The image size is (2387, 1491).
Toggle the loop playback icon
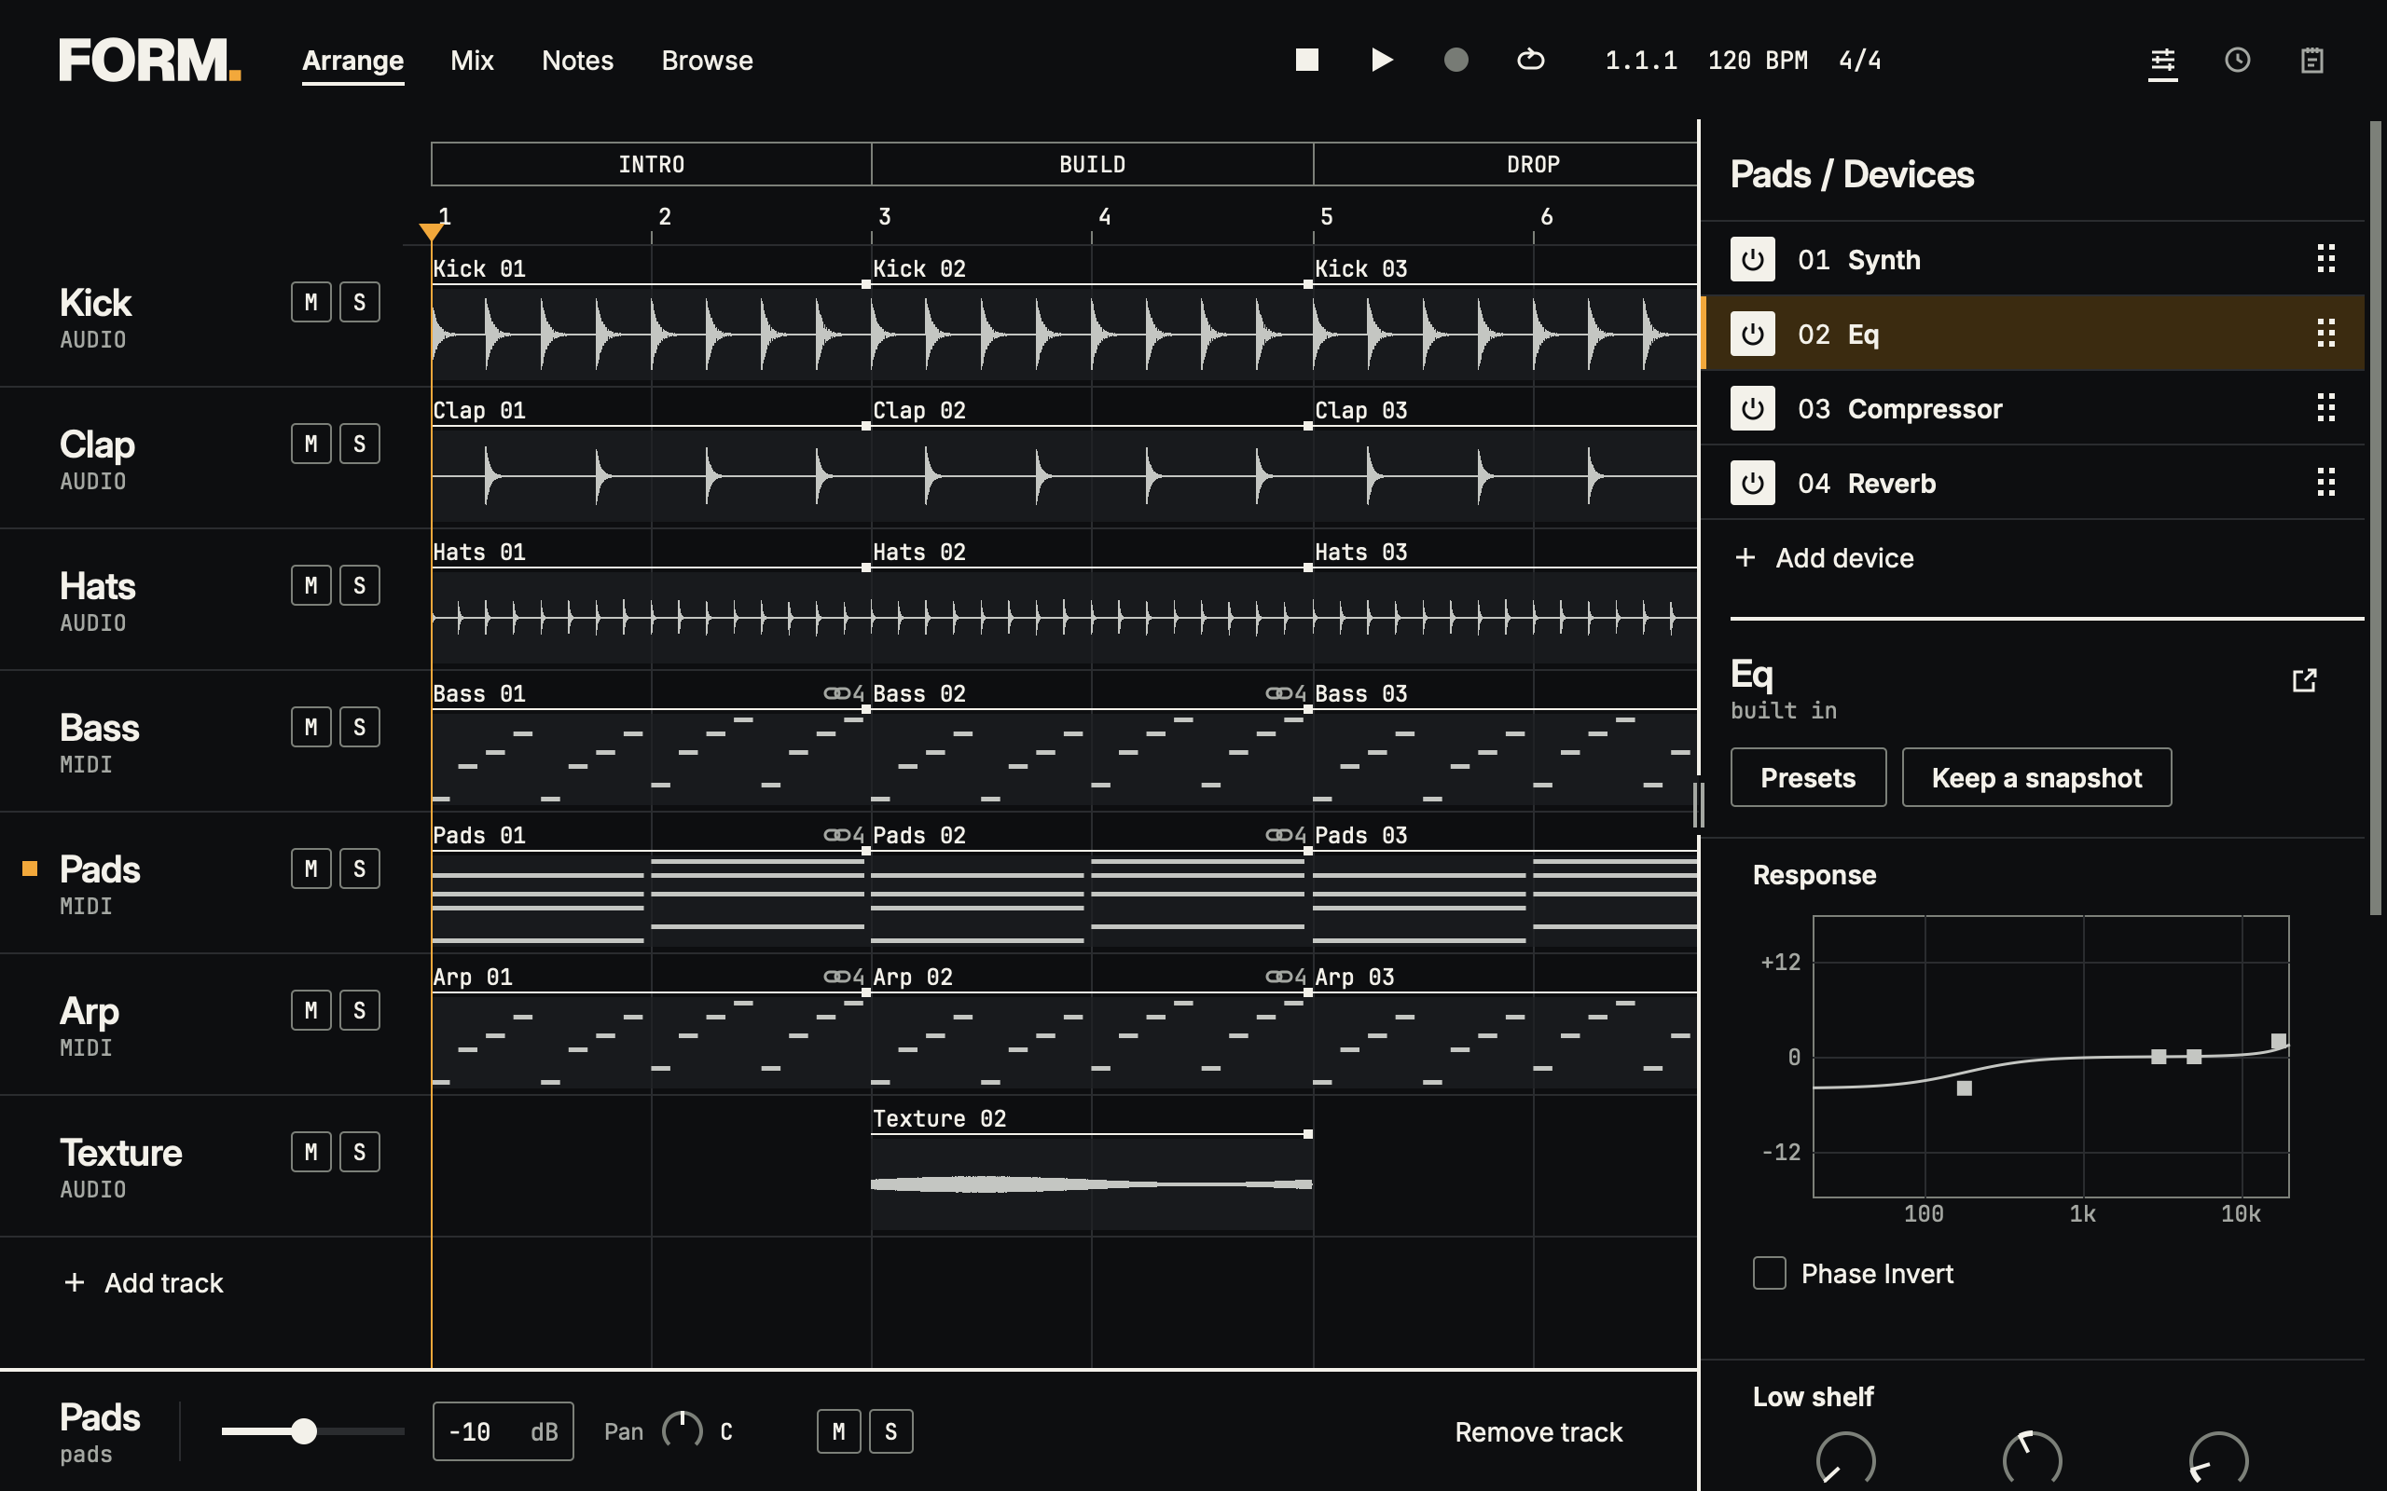tap(1531, 61)
